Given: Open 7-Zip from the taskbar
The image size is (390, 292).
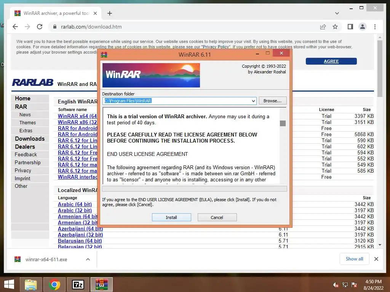Looking at the screenshot, I should point(78,284).
